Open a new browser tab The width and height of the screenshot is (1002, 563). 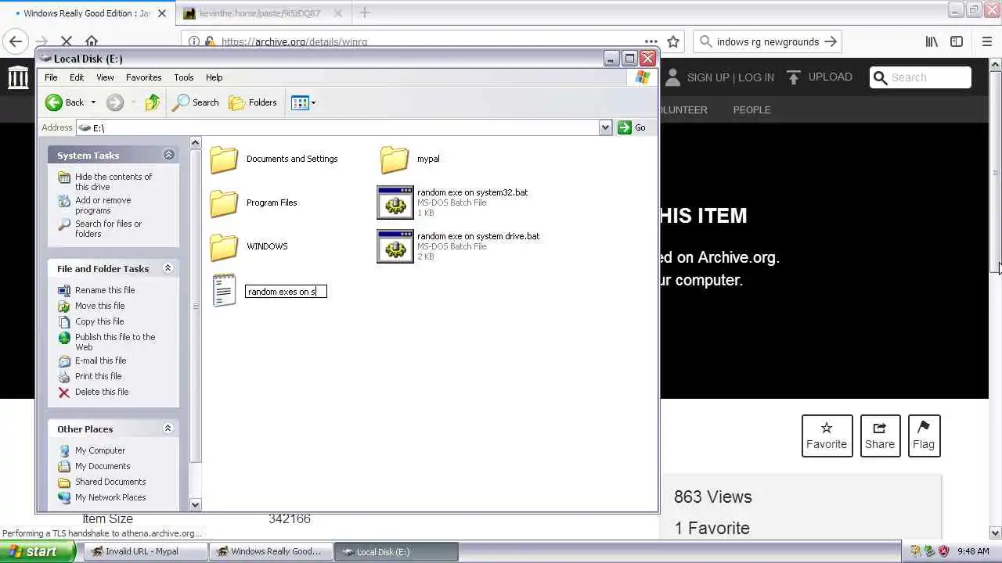365,13
